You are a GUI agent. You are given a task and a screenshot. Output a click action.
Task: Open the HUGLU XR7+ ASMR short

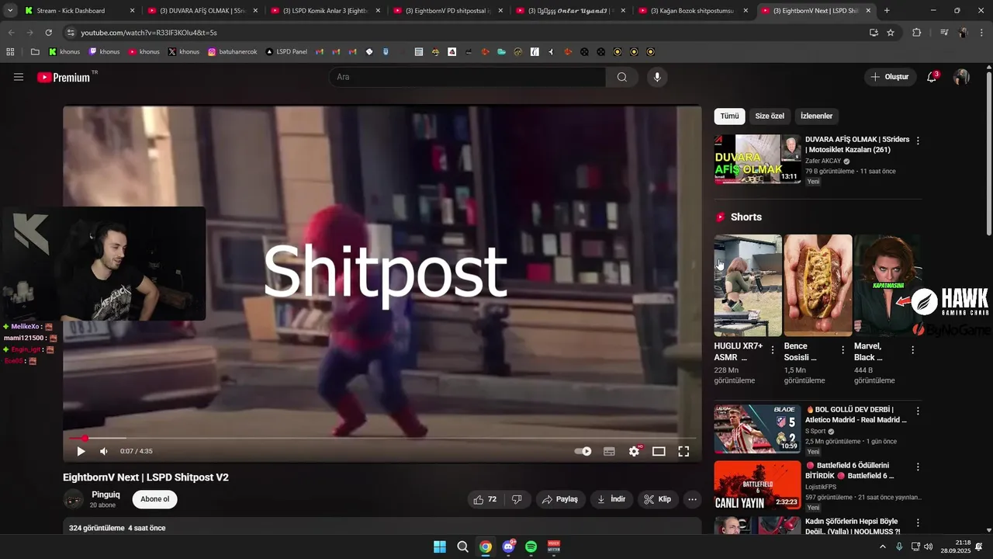pos(748,285)
